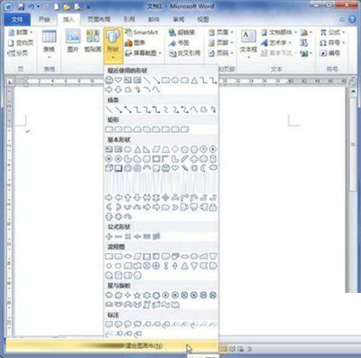Select the heart shape in Basic Shapes
Image resolution: width=361 pixels, height=358 pixels.
coord(175,168)
